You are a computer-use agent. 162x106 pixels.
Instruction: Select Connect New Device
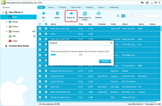click(19, 46)
